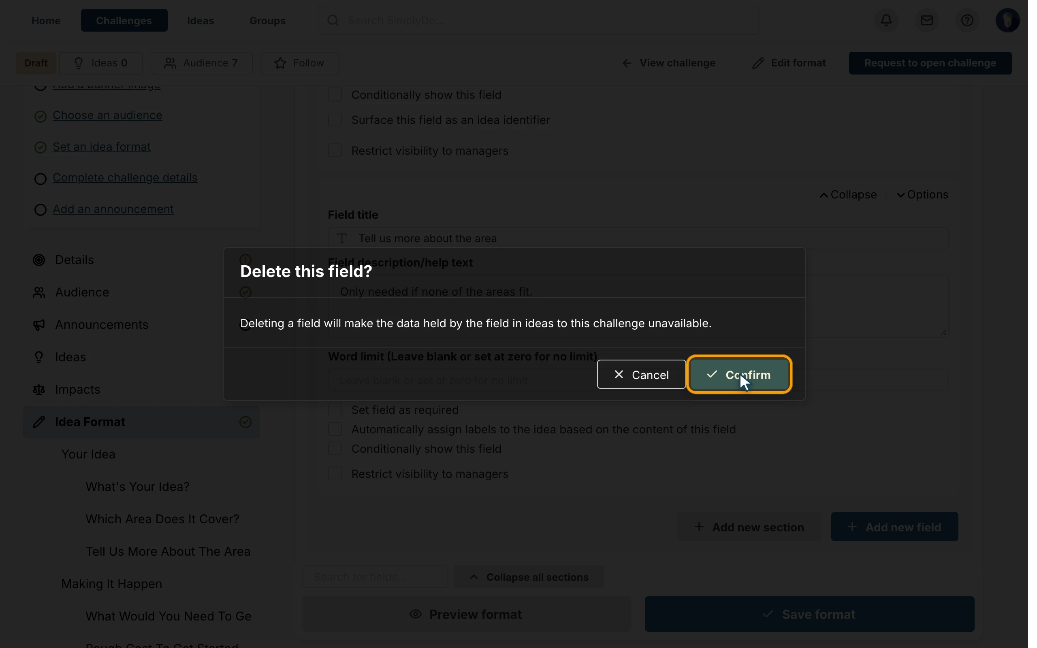Image resolution: width=1037 pixels, height=648 pixels.
Task: Open 'Choose an audience' link
Action: pos(108,115)
